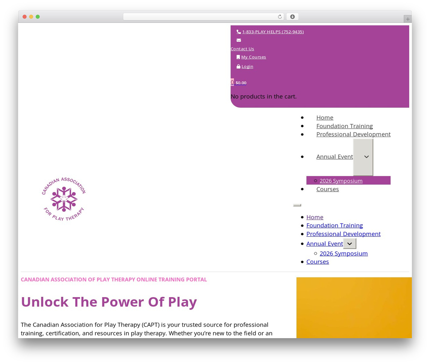This screenshot has width=430, height=364.
Task: Click the Login link
Action: (247, 66)
